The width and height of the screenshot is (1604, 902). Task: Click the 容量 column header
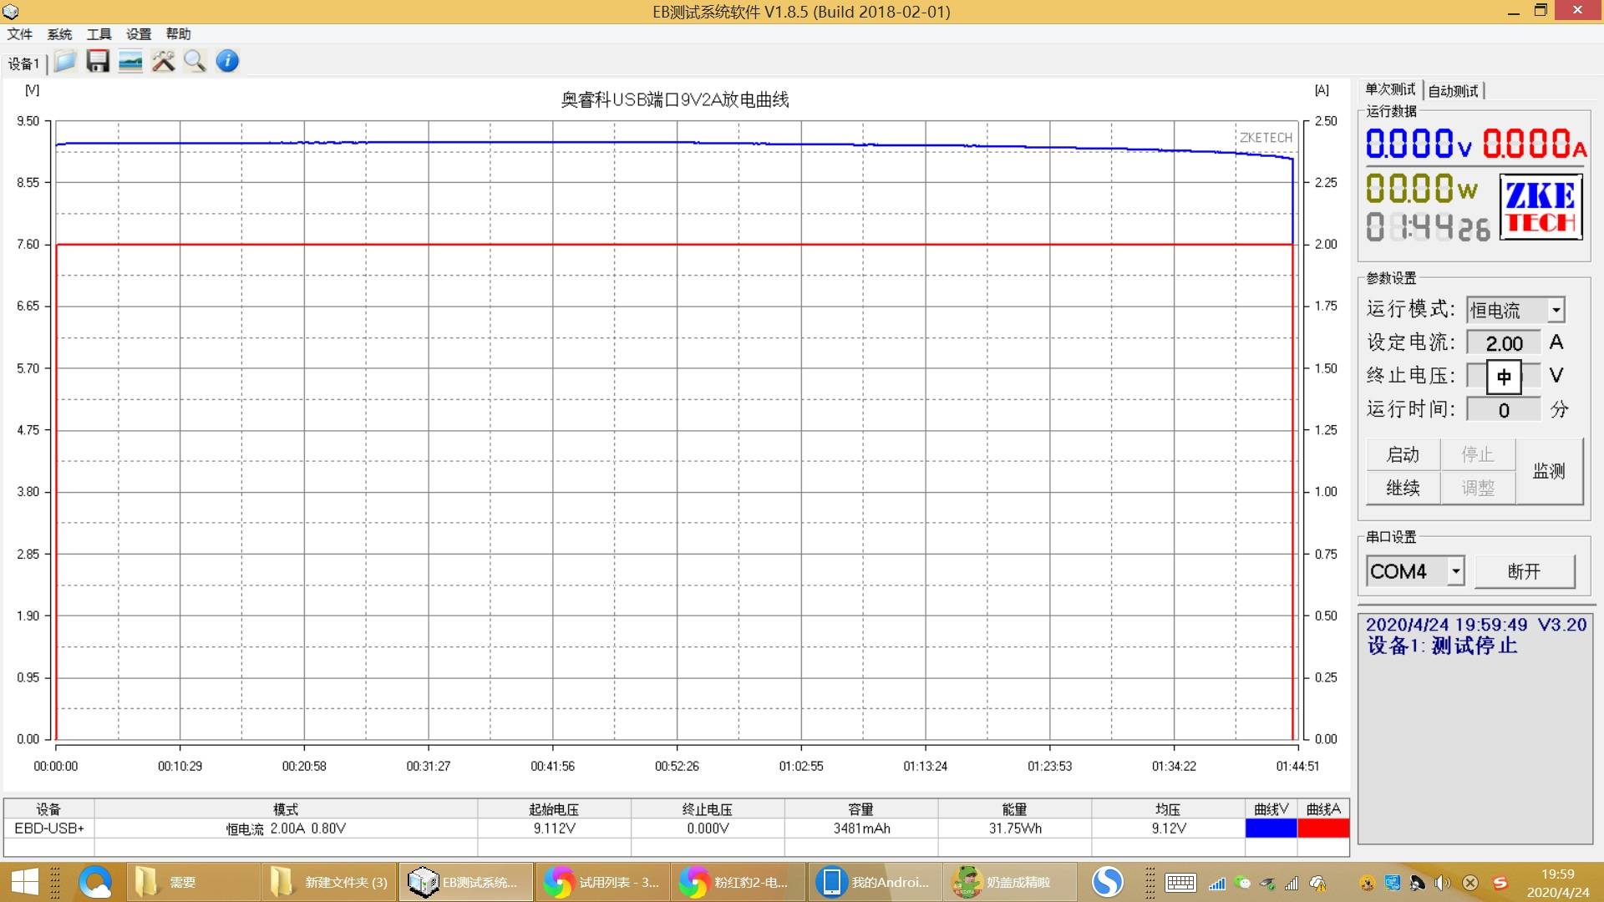click(x=861, y=808)
